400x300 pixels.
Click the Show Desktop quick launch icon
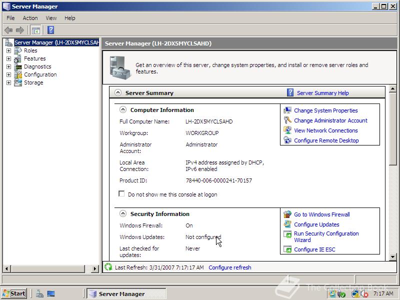pyautogui.click(x=51, y=294)
